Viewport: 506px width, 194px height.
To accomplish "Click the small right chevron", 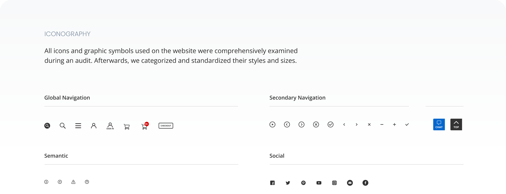I will point(357,125).
